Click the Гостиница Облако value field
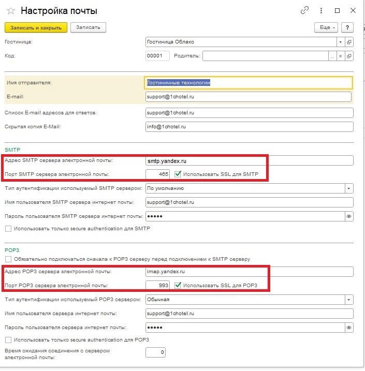The image size is (365, 371). point(241,42)
